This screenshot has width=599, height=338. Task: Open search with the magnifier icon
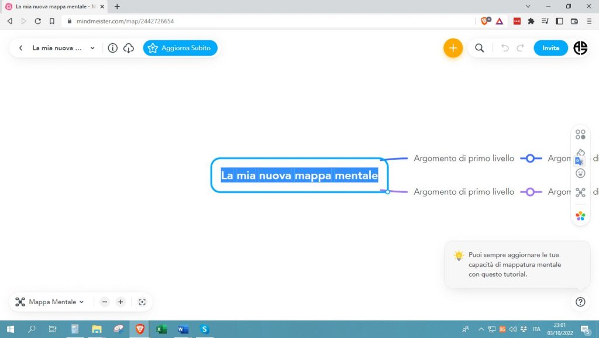click(x=480, y=48)
